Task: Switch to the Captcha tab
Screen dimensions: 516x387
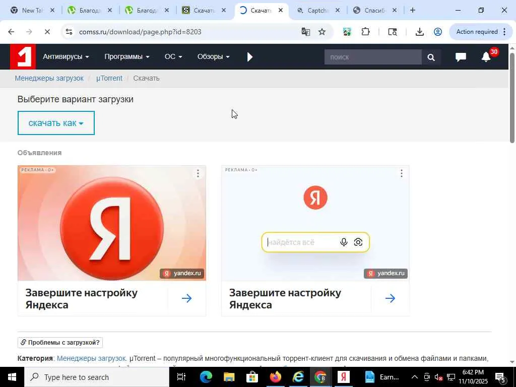Action: click(317, 10)
